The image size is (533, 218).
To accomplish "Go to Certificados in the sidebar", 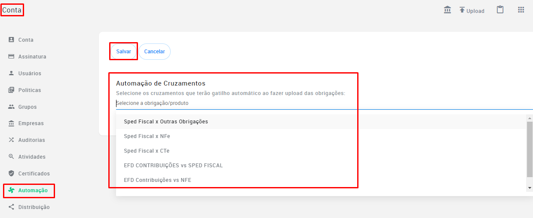I will pos(29,174).
